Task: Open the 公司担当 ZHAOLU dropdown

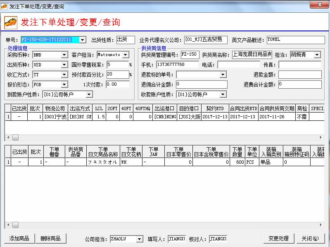Action: pyautogui.click(x=139, y=239)
